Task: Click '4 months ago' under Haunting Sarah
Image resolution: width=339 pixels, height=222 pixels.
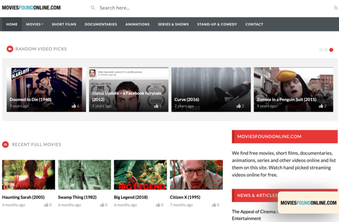Action: (14, 205)
